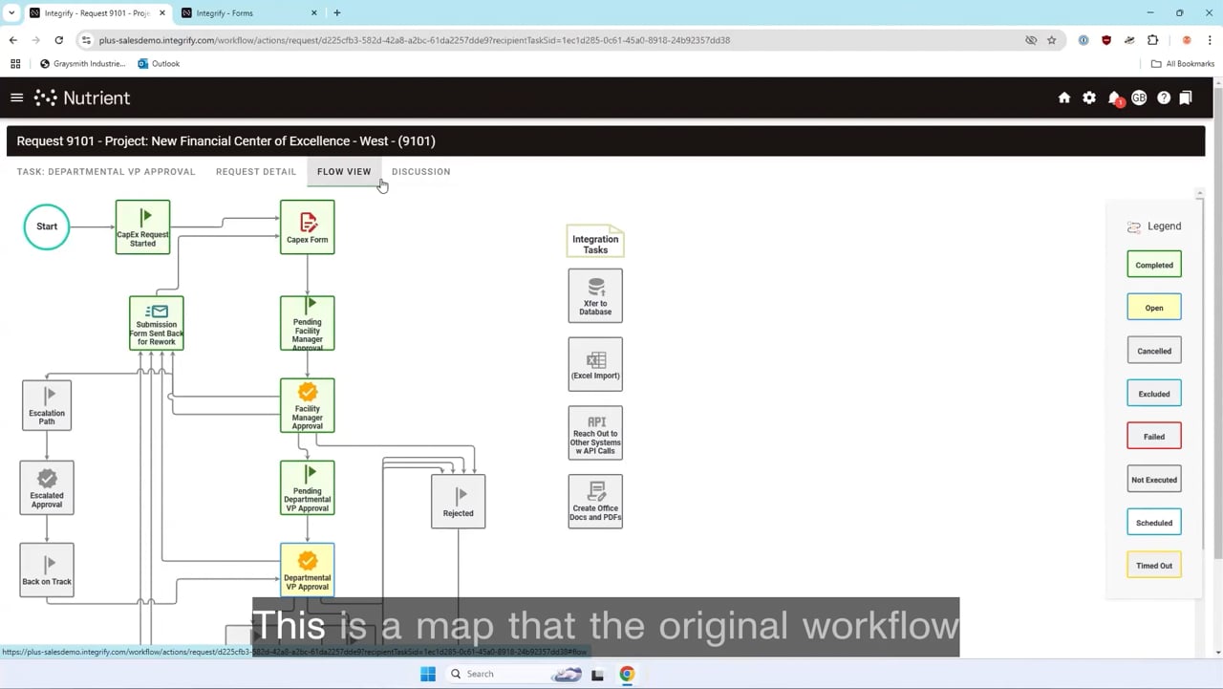This screenshot has height=689, width=1223.
Task: Select Submission Form Sent Back for Rework node
Action: 157,323
